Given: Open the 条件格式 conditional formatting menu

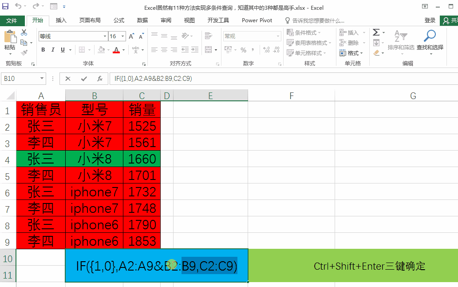Looking at the screenshot, I should coord(304,32).
